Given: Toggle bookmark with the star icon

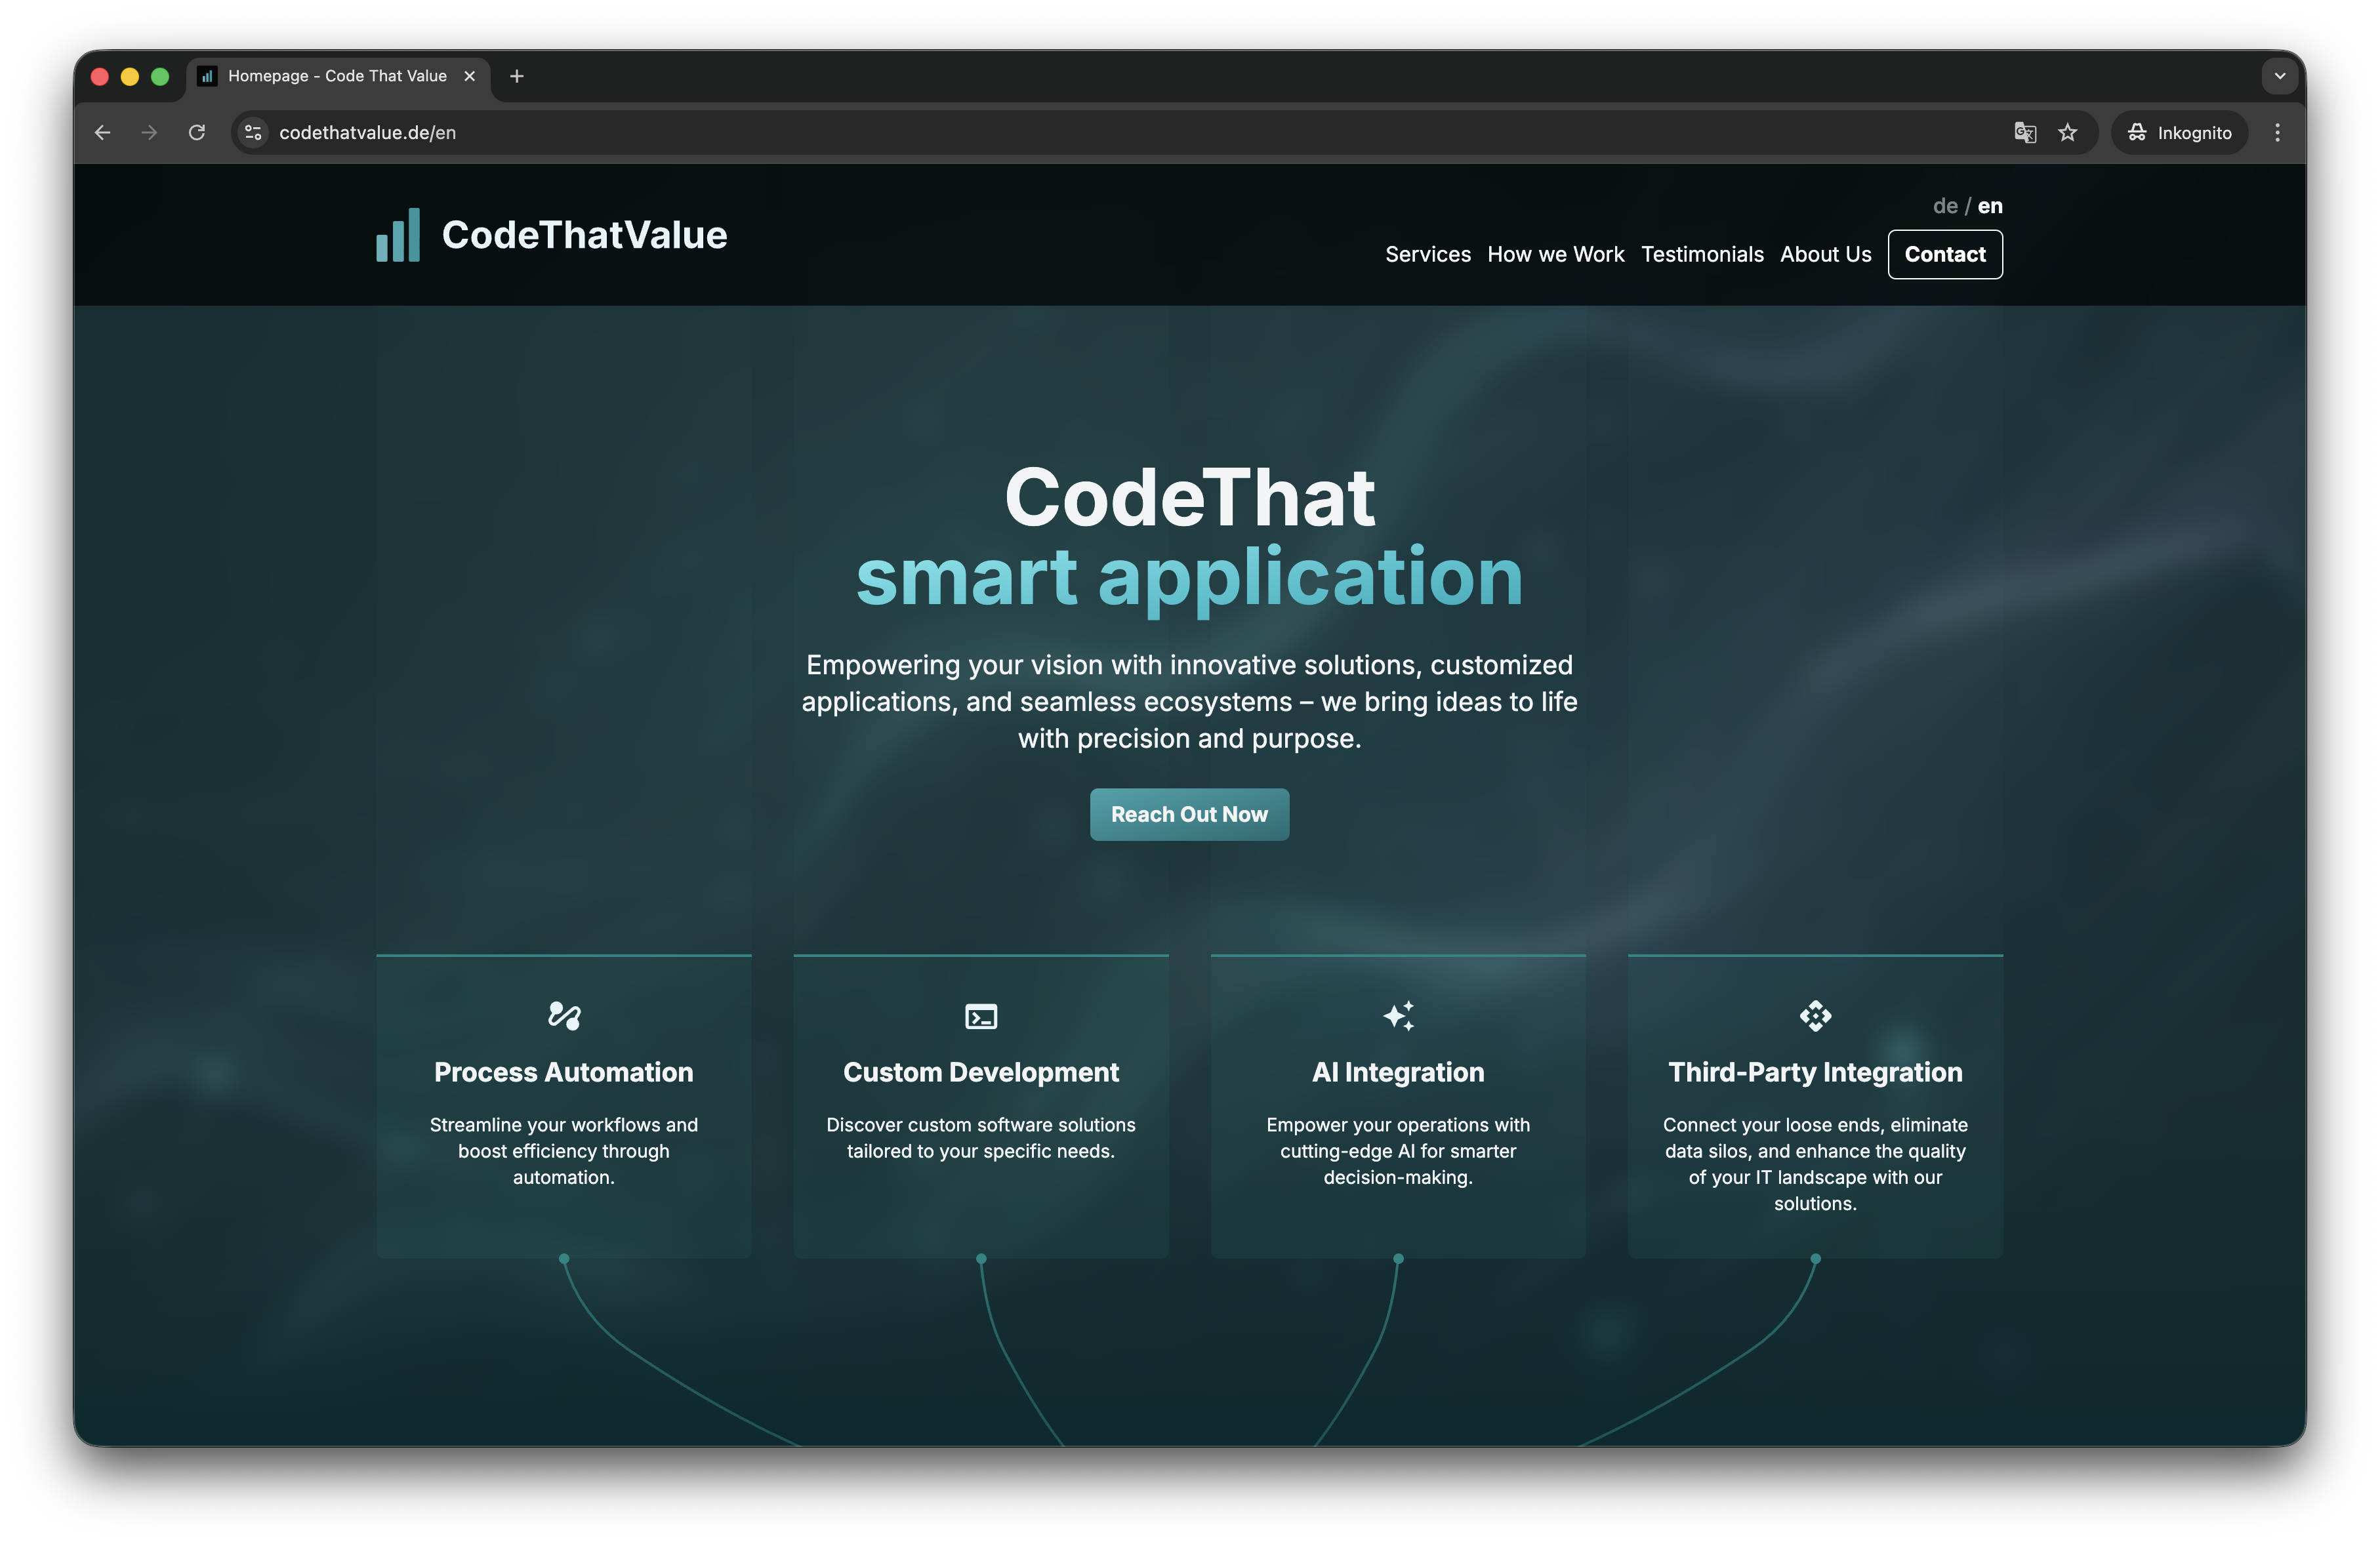Looking at the screenshot, I should point(2068,132).
